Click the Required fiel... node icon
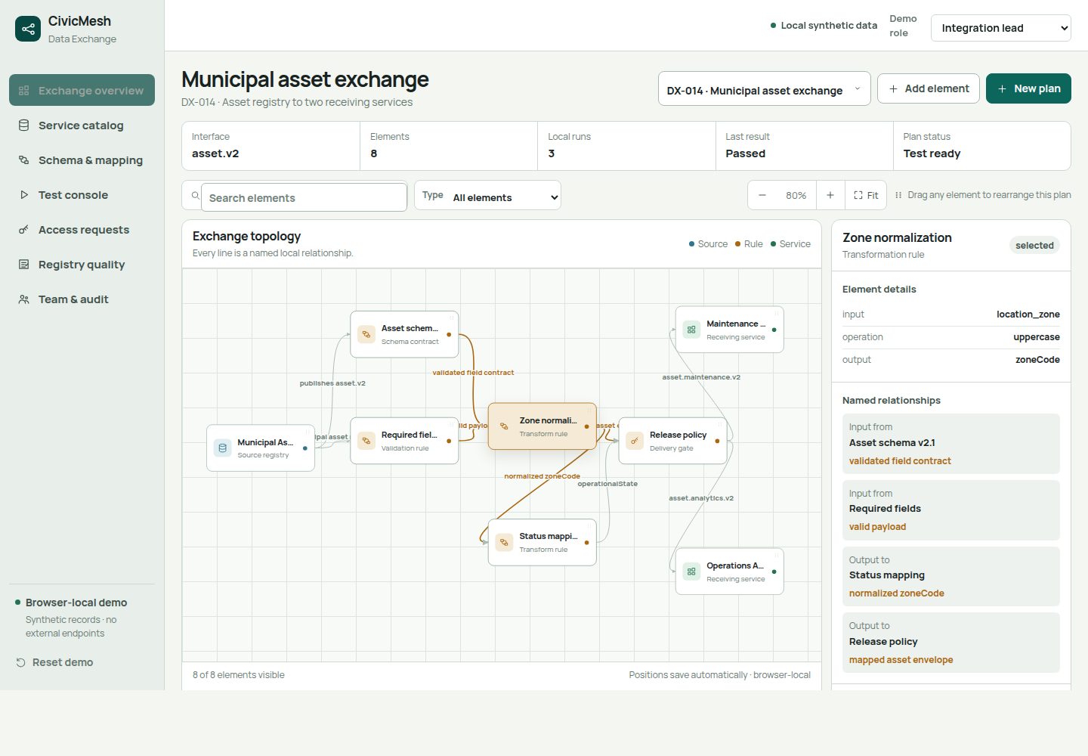 (366, 441)
